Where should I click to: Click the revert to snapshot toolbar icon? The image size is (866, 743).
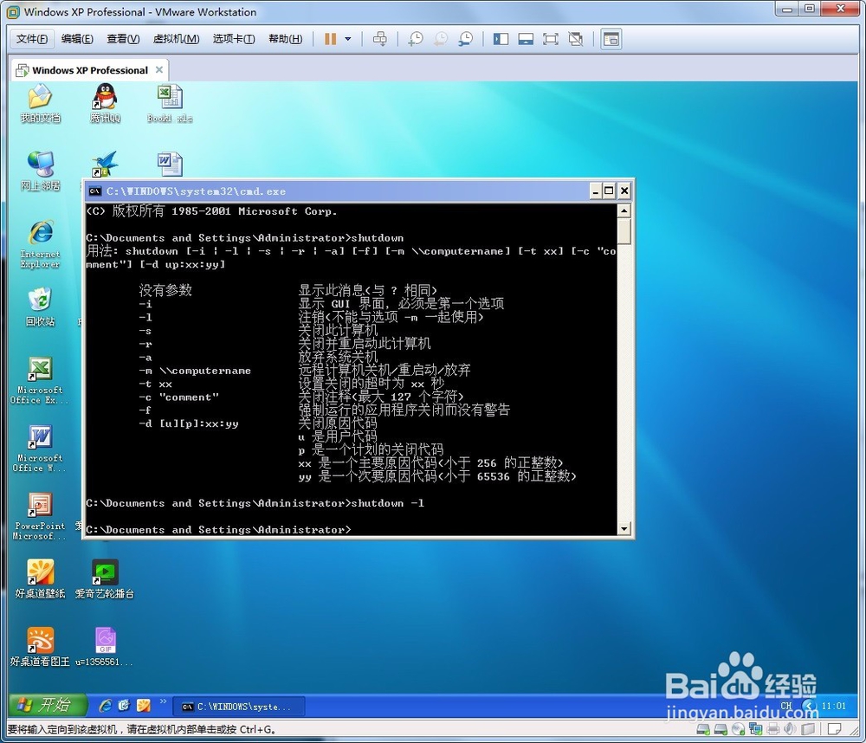[441, 39]
